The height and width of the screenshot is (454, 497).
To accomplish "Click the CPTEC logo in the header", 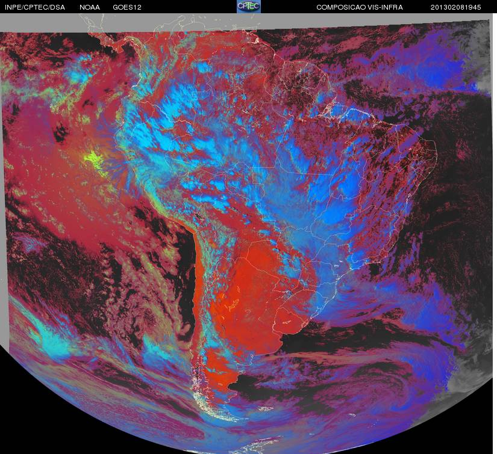I will coord(249,7).
